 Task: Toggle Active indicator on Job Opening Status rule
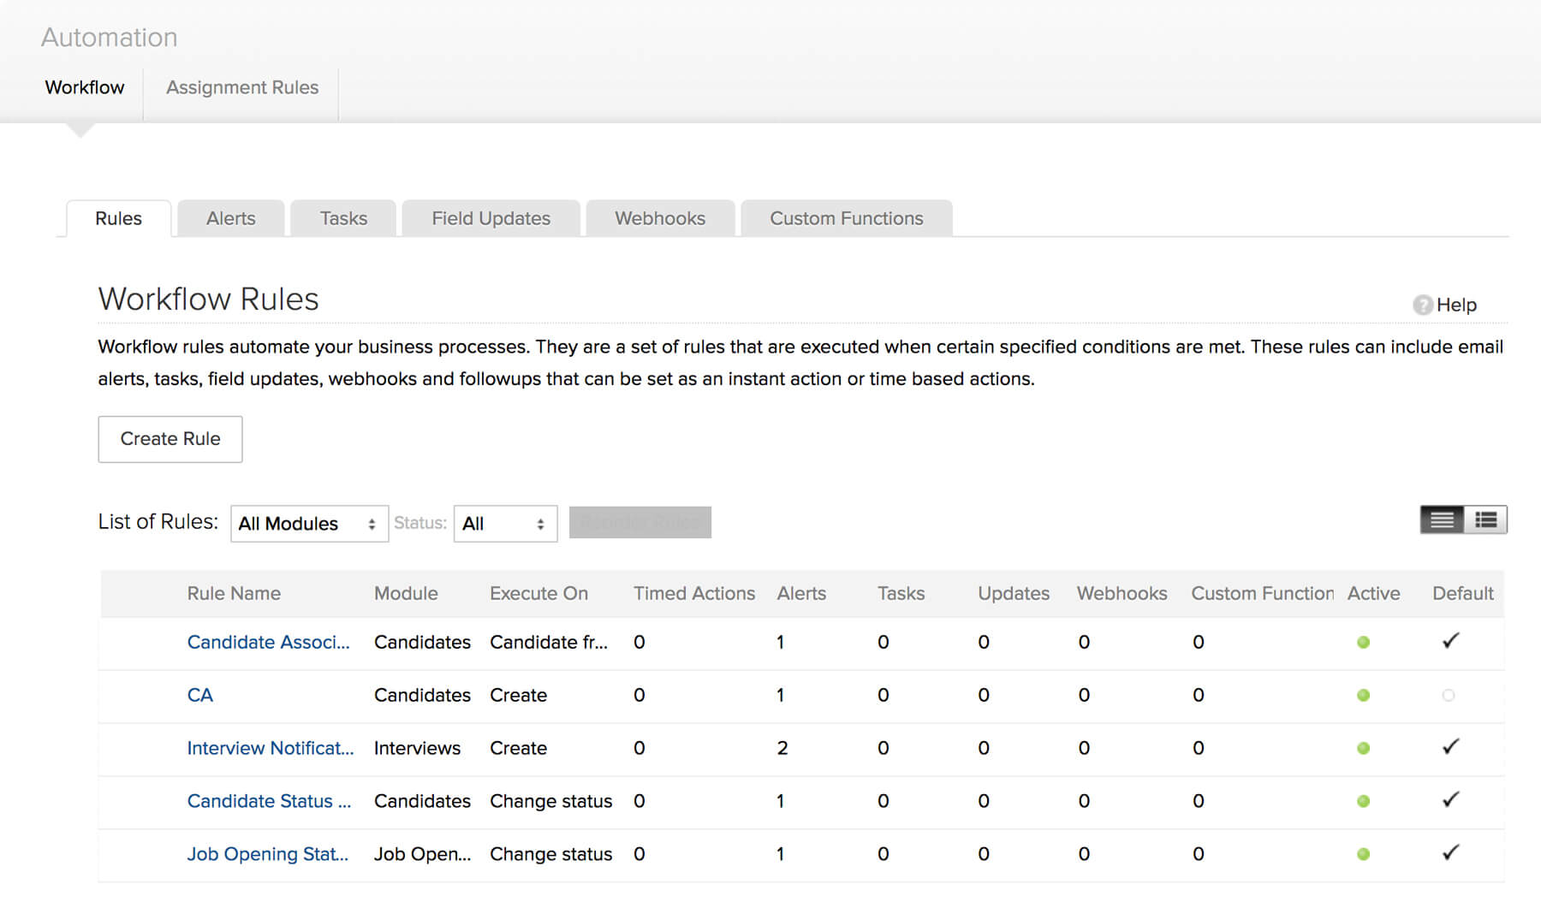[1363, 854]
